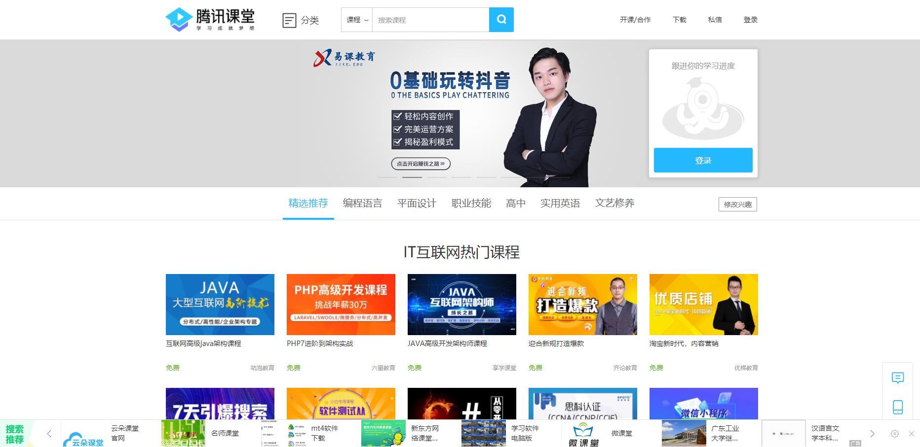Switch to the 精选推荐 tab

coord(308,203)
